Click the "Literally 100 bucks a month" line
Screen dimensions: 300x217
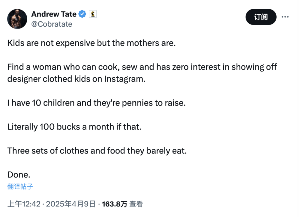[x=74, y=127]
